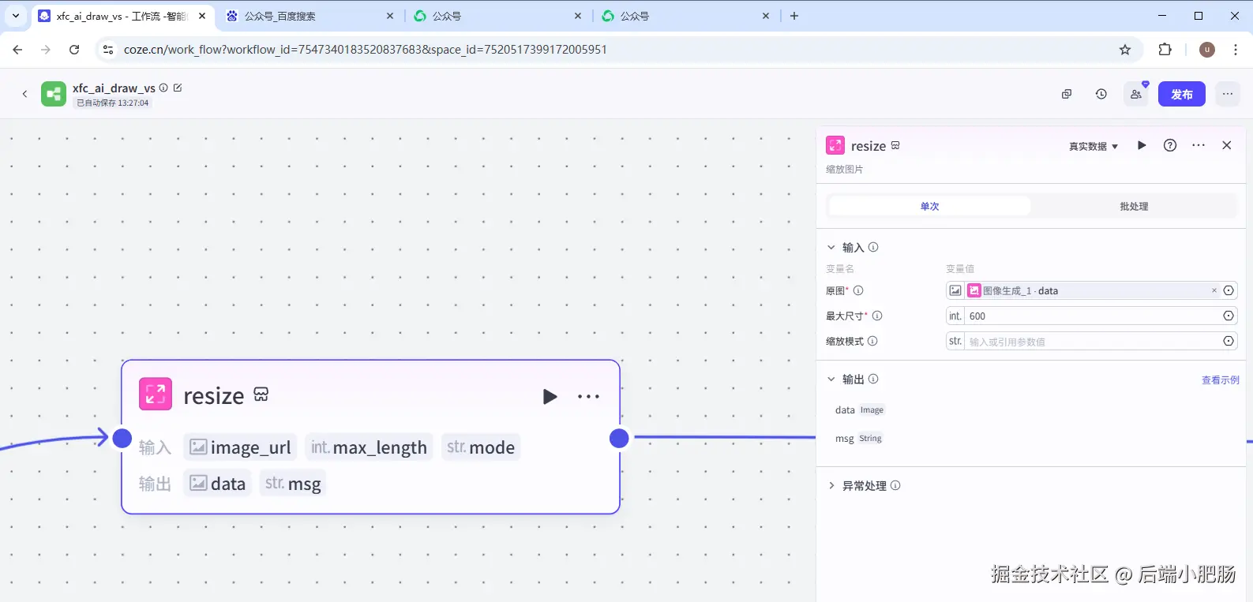1253x602 pixels.
Task: Open the tab search dropdown arrow
Action: 16,16
